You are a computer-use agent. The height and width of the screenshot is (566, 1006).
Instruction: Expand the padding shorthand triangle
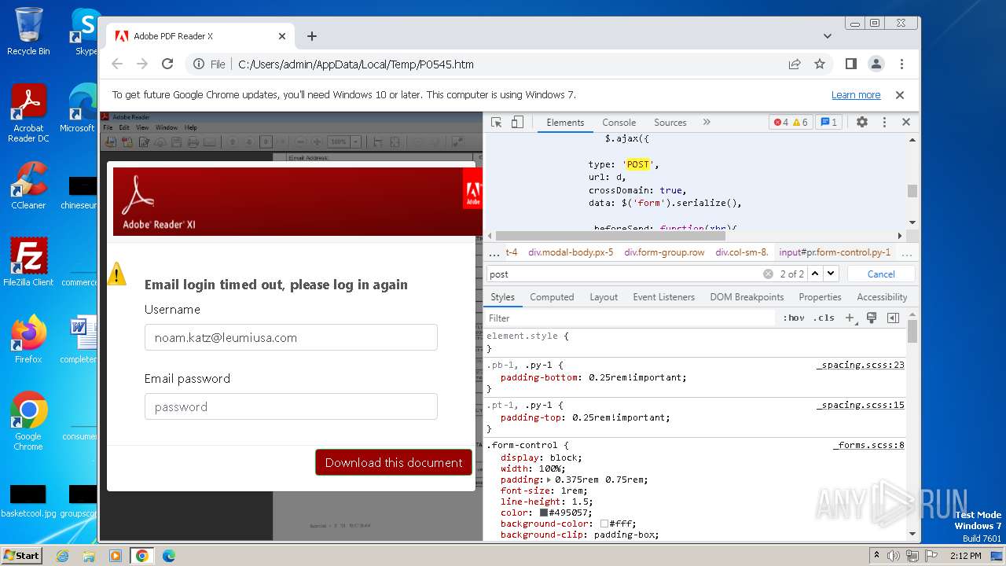click(549, 480)
